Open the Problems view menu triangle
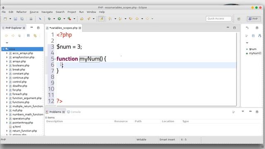The height and width of the screenshot is (149, 265). pos(243,111)
